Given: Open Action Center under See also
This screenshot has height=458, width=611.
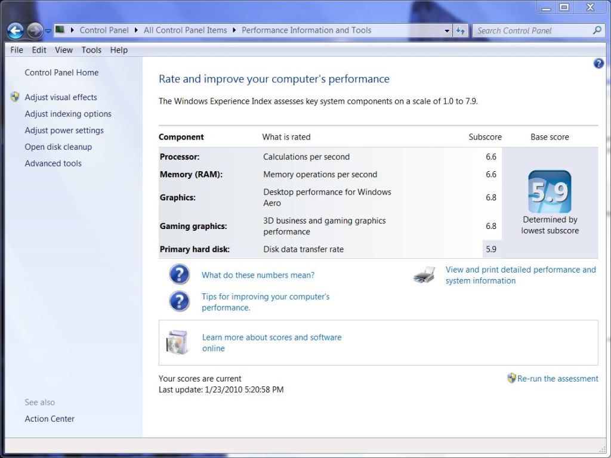Looking at the screenshot, I should click(x=50, y=419).
